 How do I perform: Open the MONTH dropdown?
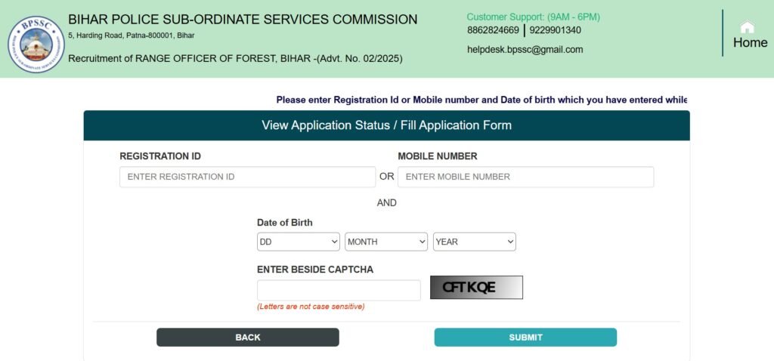(386, 242)
